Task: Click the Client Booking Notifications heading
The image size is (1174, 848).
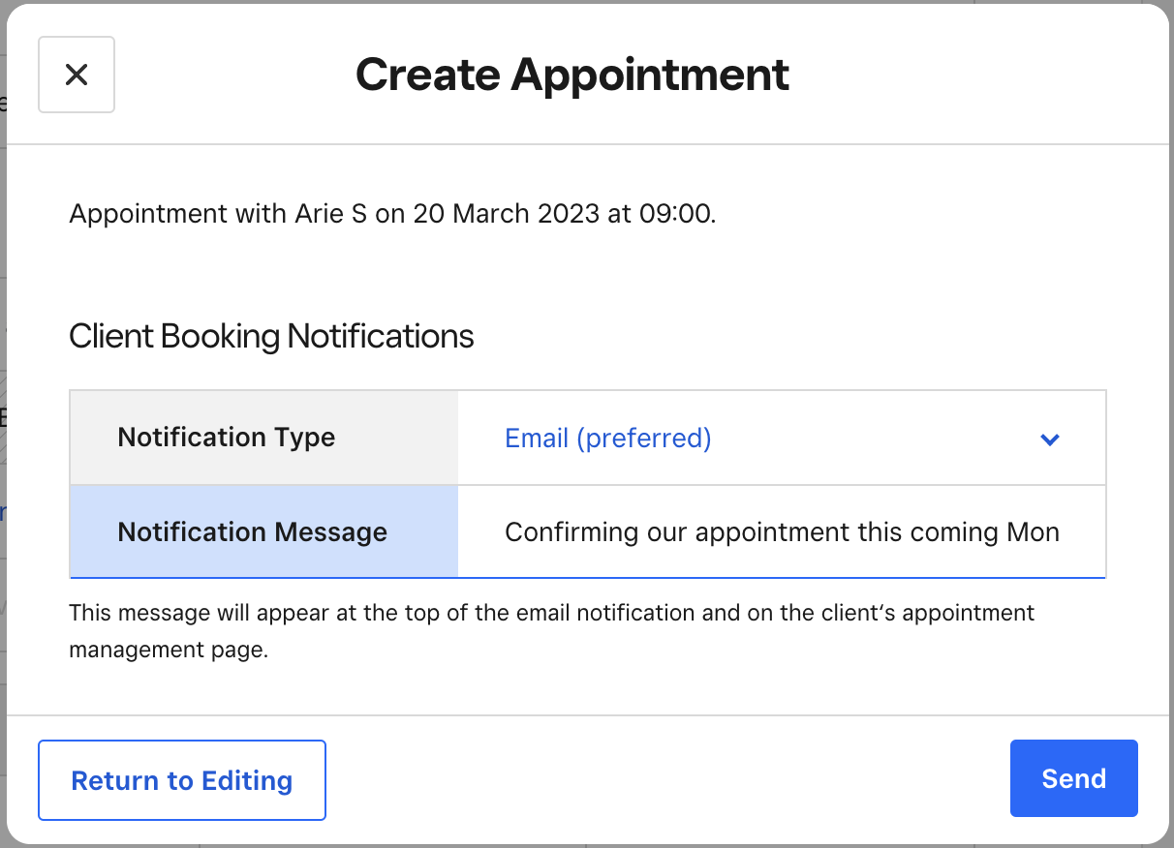Action: pyautogui.click(x=271, y=336)
